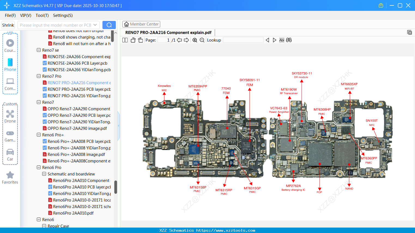Toggle the two-page layout view
This screenshot has height=233, width=415.
pos(125,40)
